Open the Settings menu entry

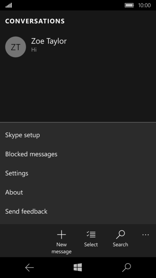78,173
